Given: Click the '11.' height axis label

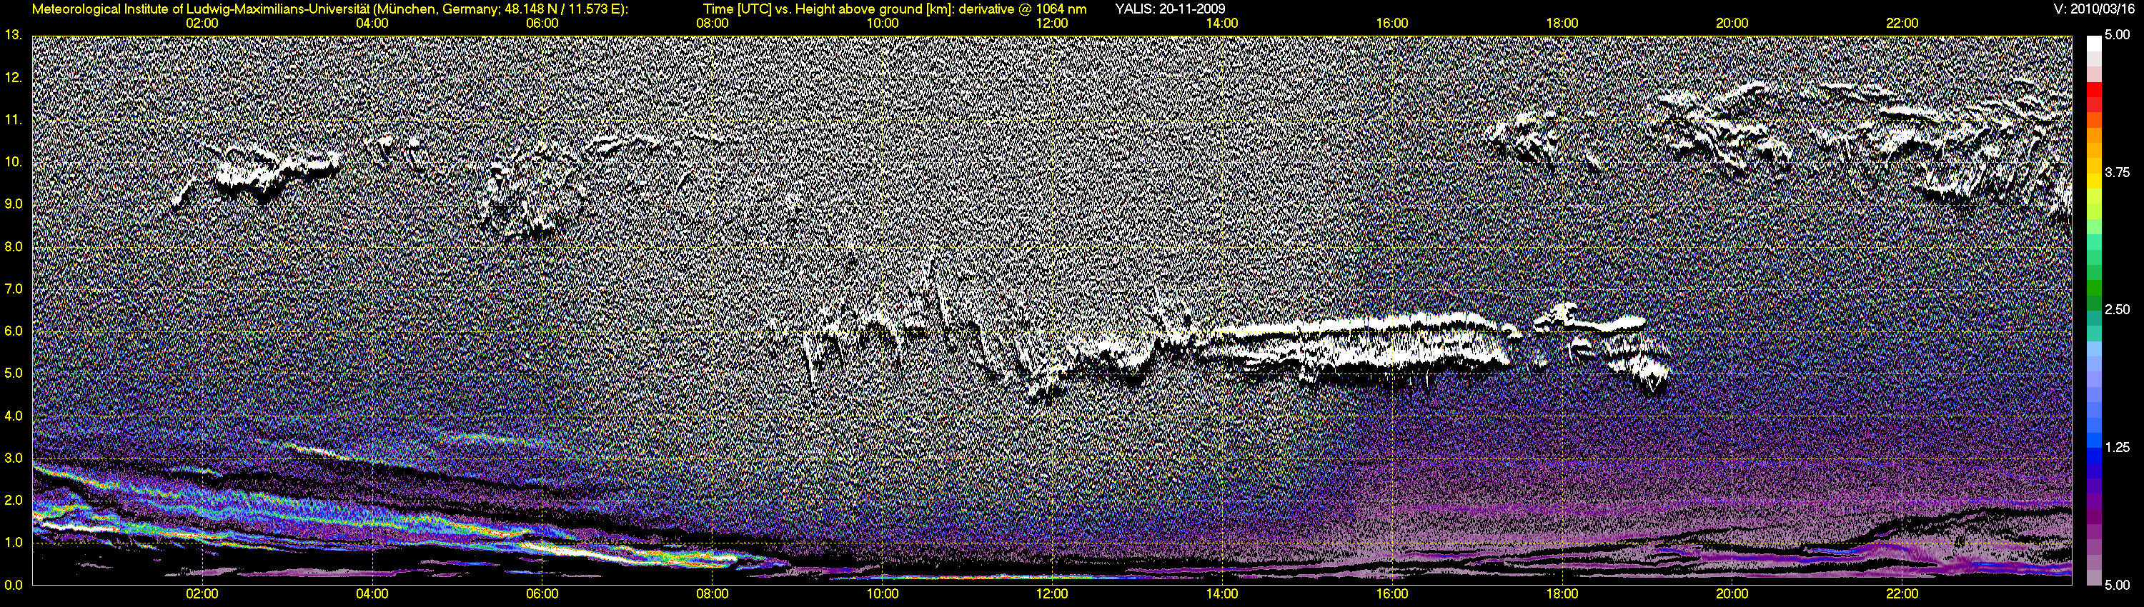Looking at the screenshot, I should click(x=14, y=120).
